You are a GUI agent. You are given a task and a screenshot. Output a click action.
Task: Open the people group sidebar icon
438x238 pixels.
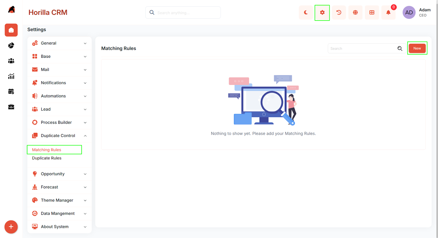(11, 61)
